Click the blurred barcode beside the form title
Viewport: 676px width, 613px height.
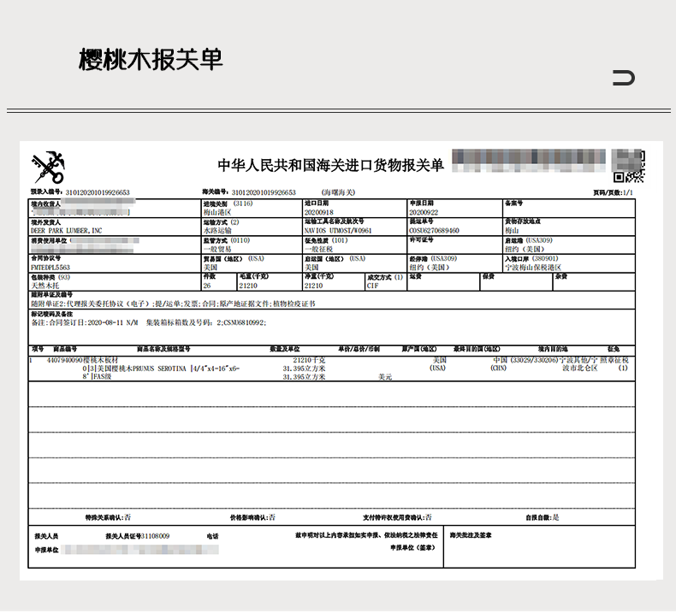pyautogui.click(x=529, y=160)
